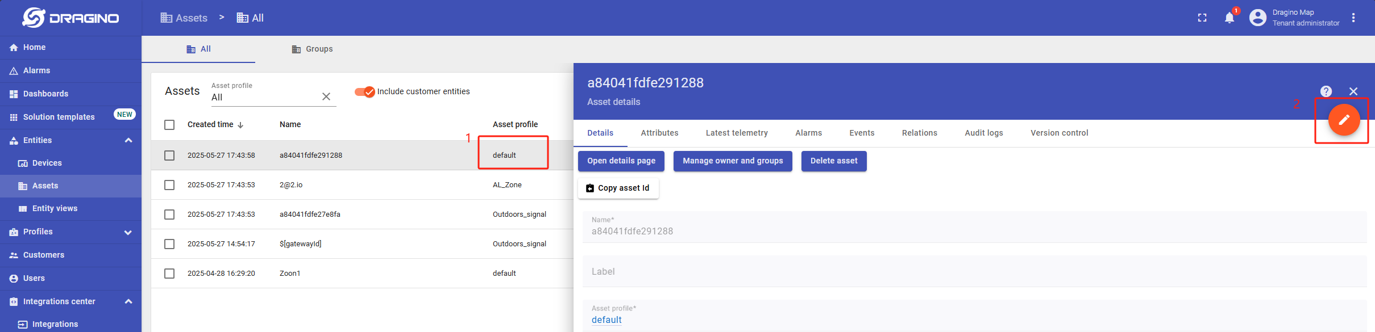Open the Alarms tab in details

808,133
